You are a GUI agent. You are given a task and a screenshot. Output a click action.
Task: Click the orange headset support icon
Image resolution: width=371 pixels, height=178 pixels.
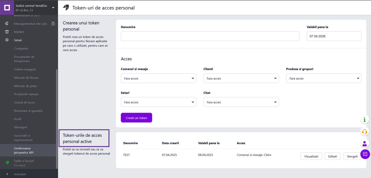(365, 131)
